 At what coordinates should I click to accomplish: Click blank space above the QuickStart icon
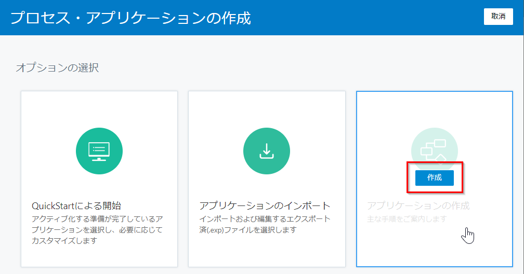(99, 109)
